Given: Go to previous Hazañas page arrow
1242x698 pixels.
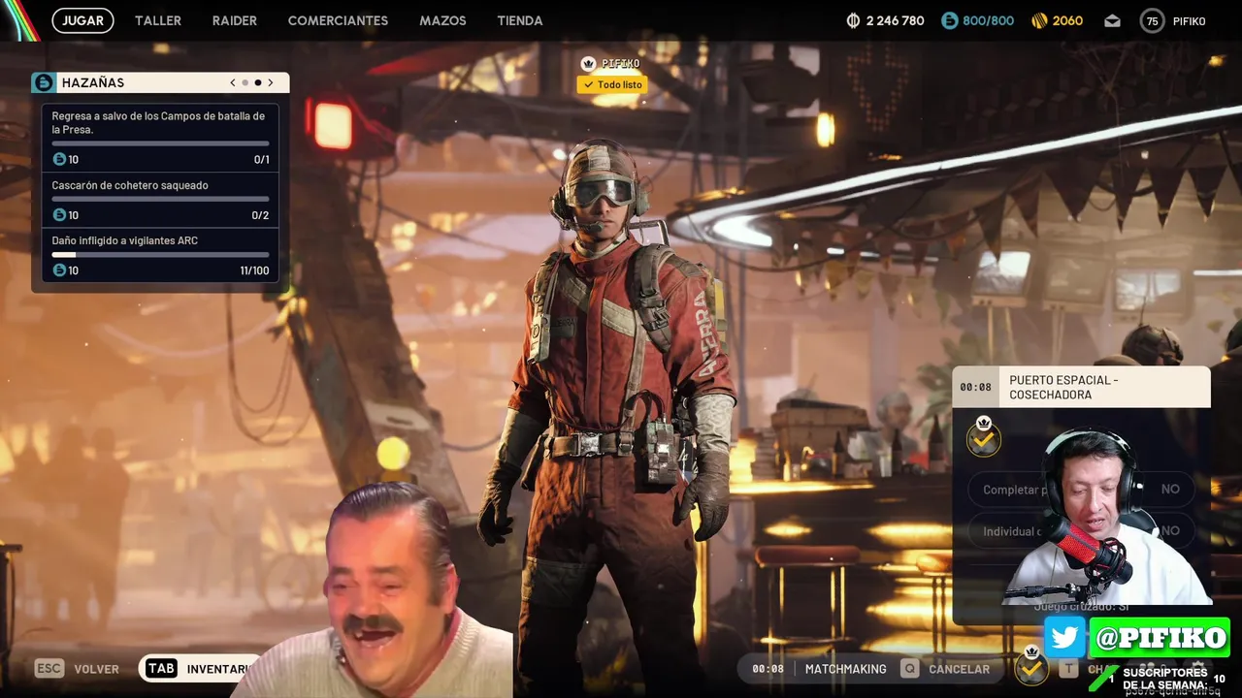Looking at the screenshot, I should click(x=233, y=82).
